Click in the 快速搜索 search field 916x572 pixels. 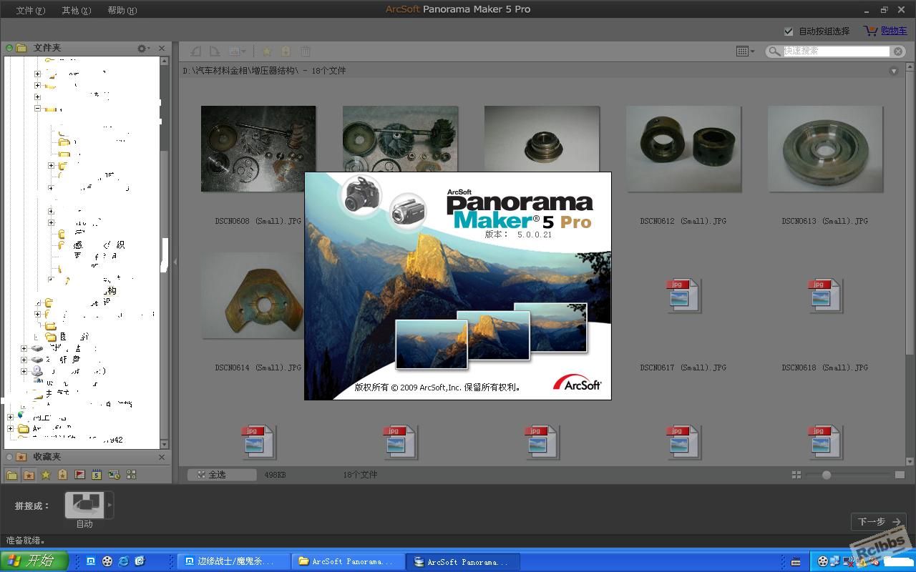click(837, 51)
